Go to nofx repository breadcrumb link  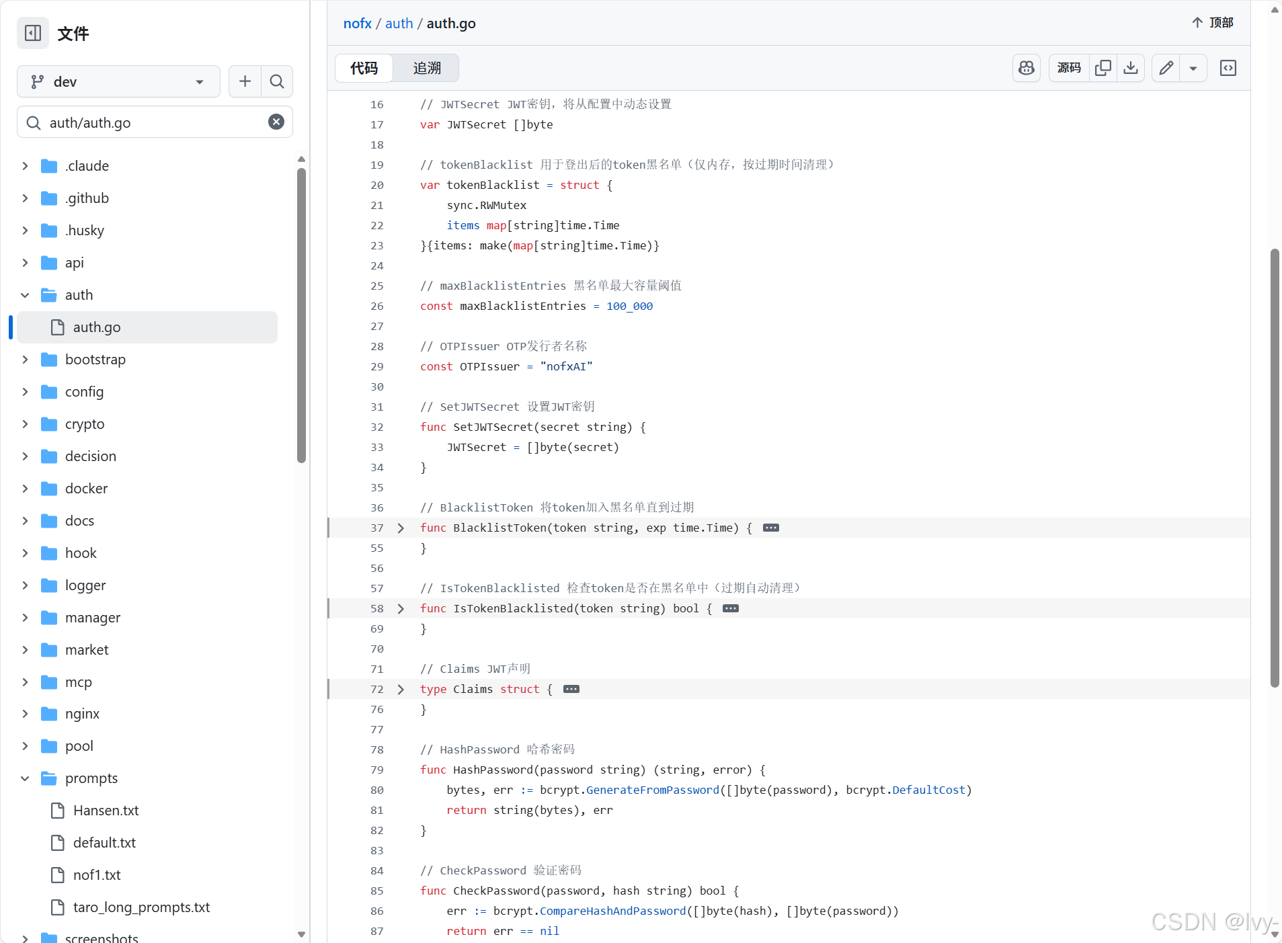pyautogui.click(x=357, y=24)
